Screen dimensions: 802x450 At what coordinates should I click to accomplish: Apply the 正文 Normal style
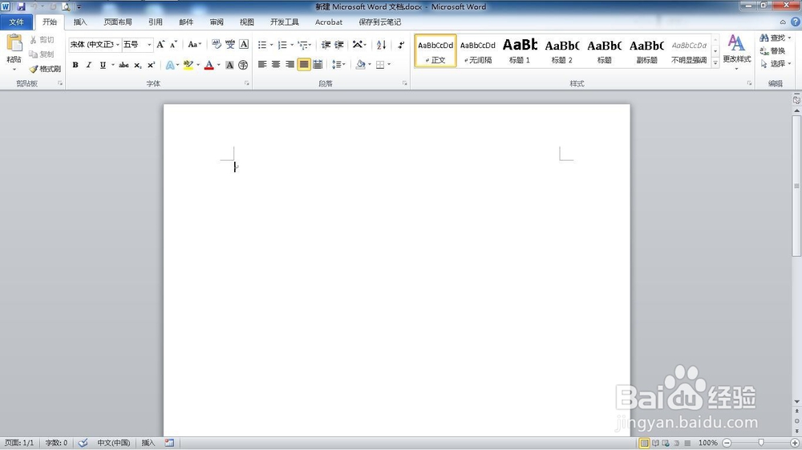coord(435,51)
